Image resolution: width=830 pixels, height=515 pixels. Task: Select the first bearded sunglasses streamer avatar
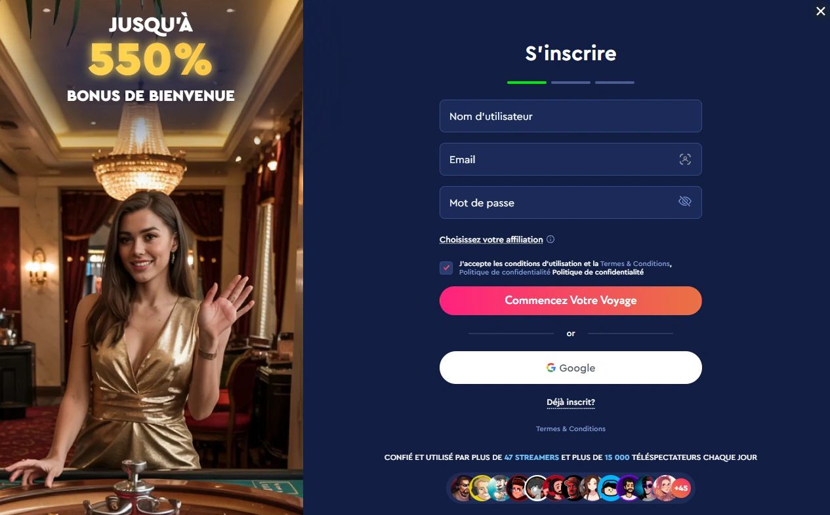click(x=463, y=488)
